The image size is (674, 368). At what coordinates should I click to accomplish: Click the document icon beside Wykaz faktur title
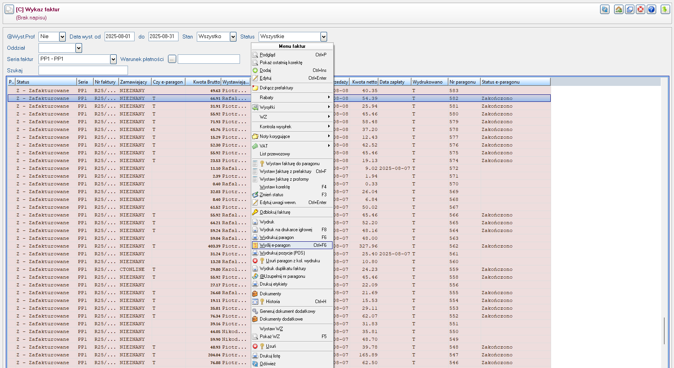(9, 9)
